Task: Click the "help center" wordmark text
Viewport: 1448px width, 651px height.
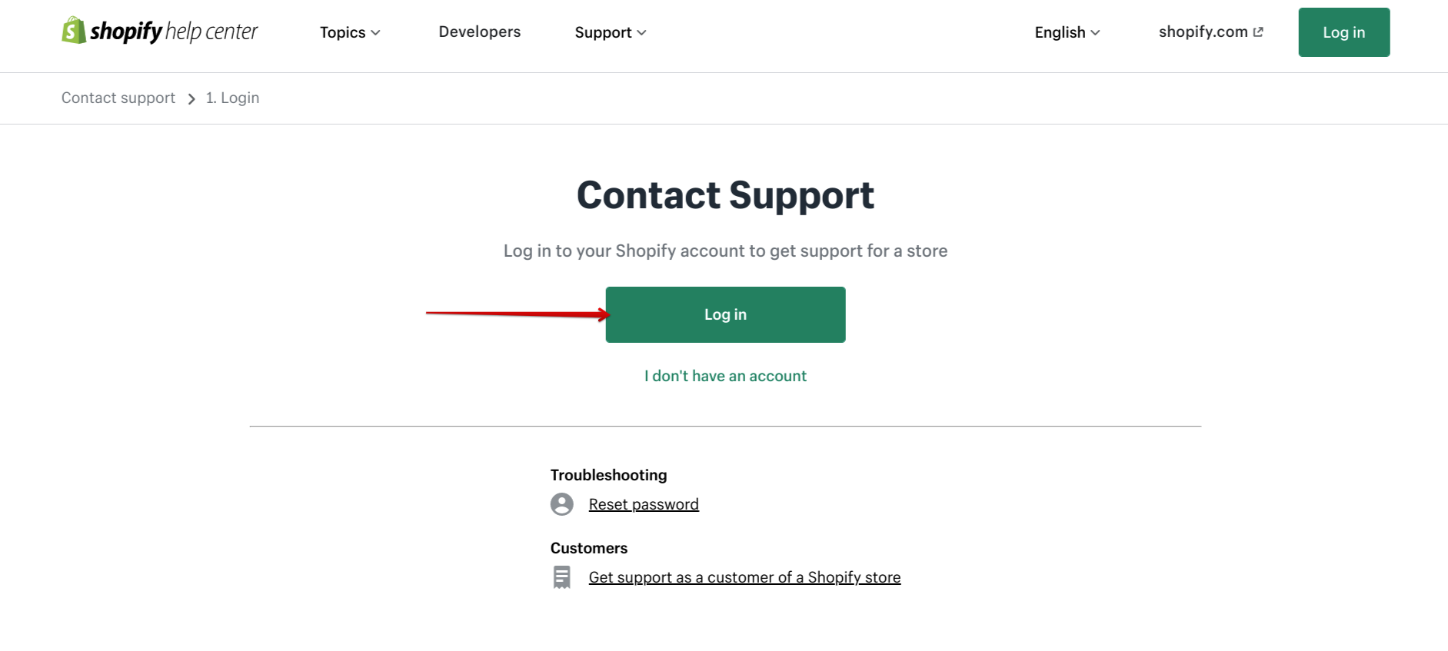Action: click(x=211, y=32)
